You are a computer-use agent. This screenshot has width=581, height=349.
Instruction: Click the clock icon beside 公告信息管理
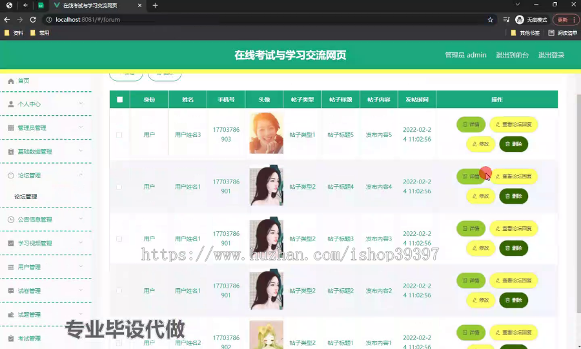(11, 220)
